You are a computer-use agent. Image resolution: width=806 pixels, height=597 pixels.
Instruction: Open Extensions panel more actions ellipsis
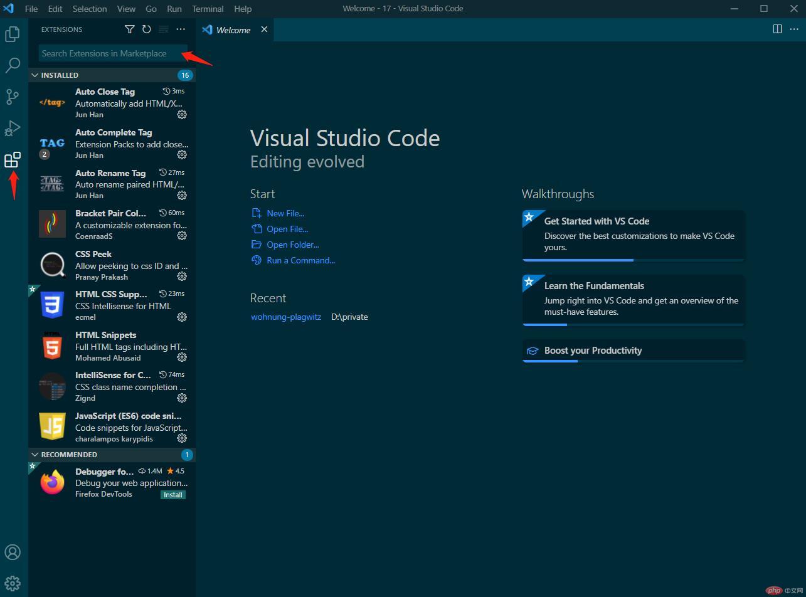coord(181,29)
